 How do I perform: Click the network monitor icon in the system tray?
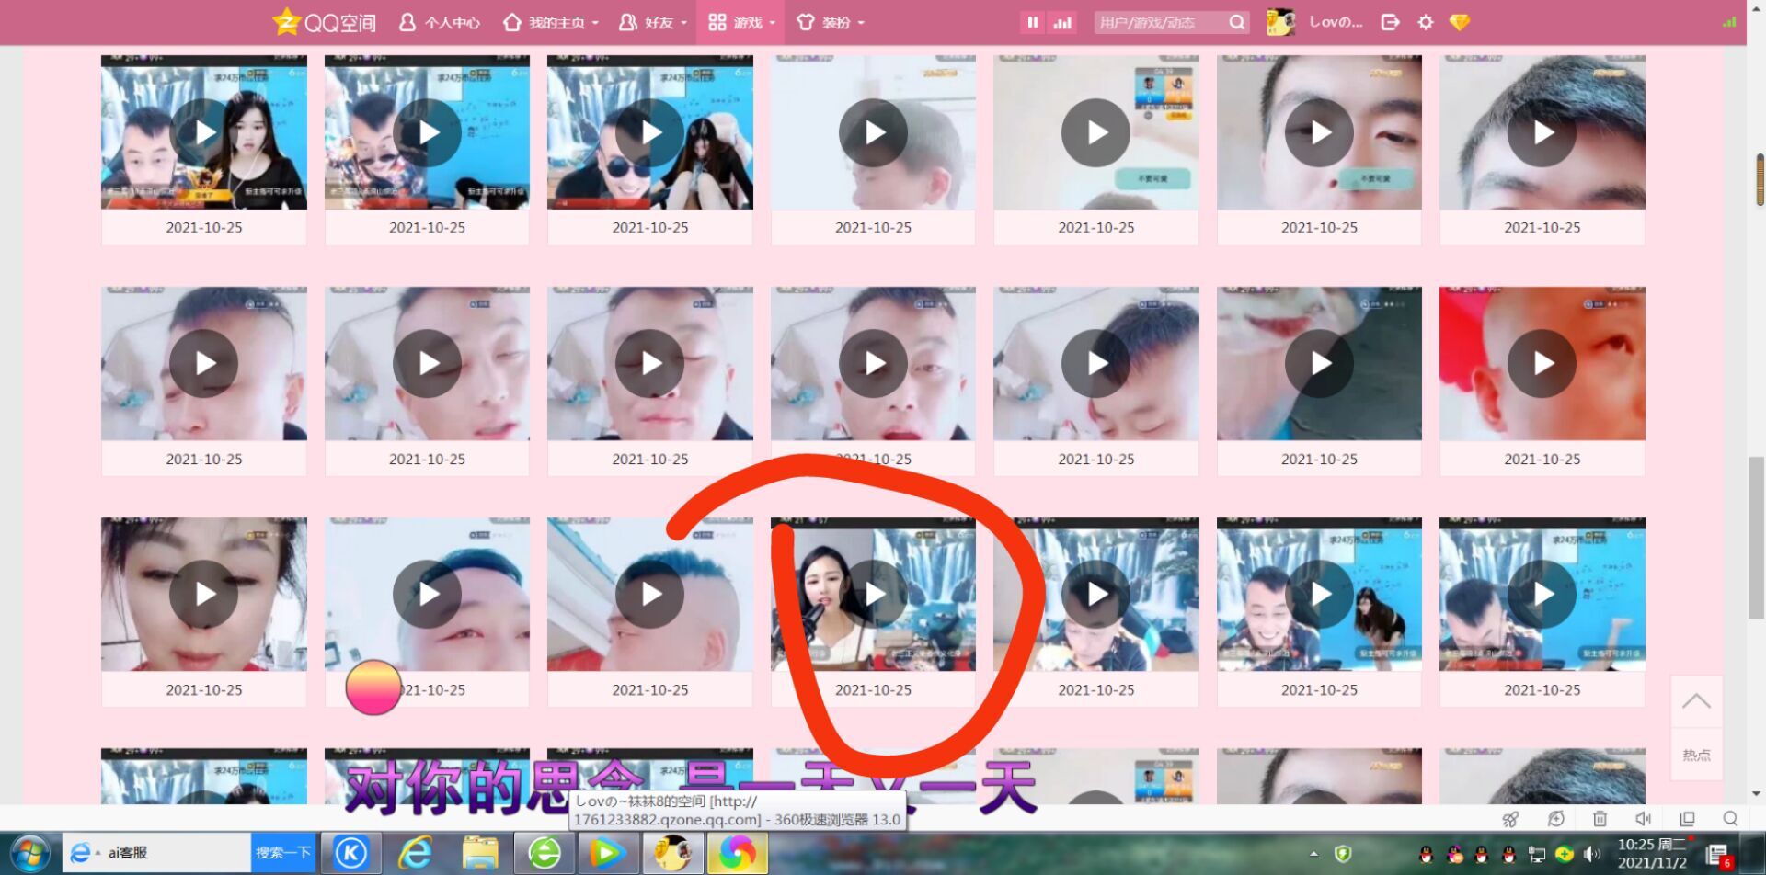pos(1536,854)
